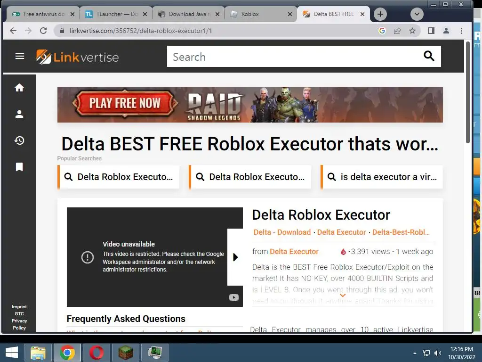Bookmark this page with star icon
Image resolution: width=482 pixels, height=362 pixels.
(x=412, y=31)
